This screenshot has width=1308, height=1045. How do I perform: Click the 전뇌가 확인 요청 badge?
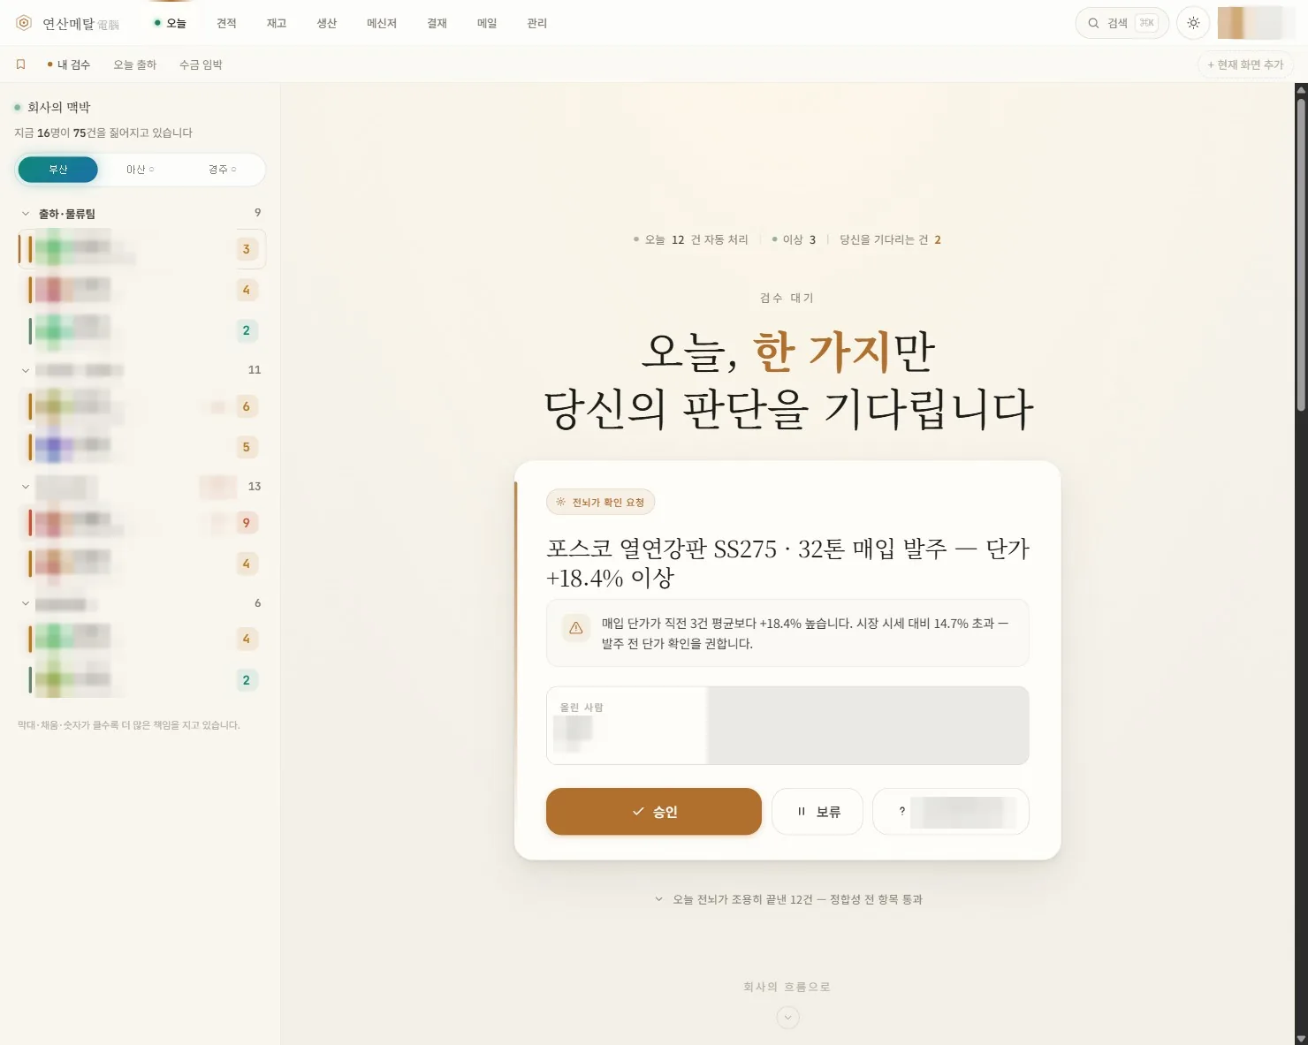click(x=601, y=503)
